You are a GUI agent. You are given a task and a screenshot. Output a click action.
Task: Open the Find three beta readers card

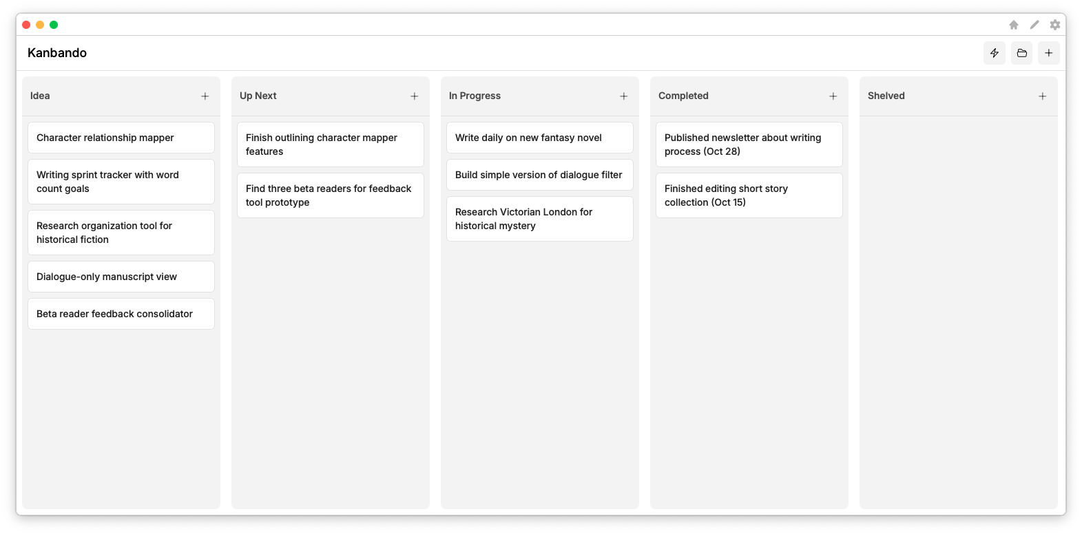pos(331,195)
